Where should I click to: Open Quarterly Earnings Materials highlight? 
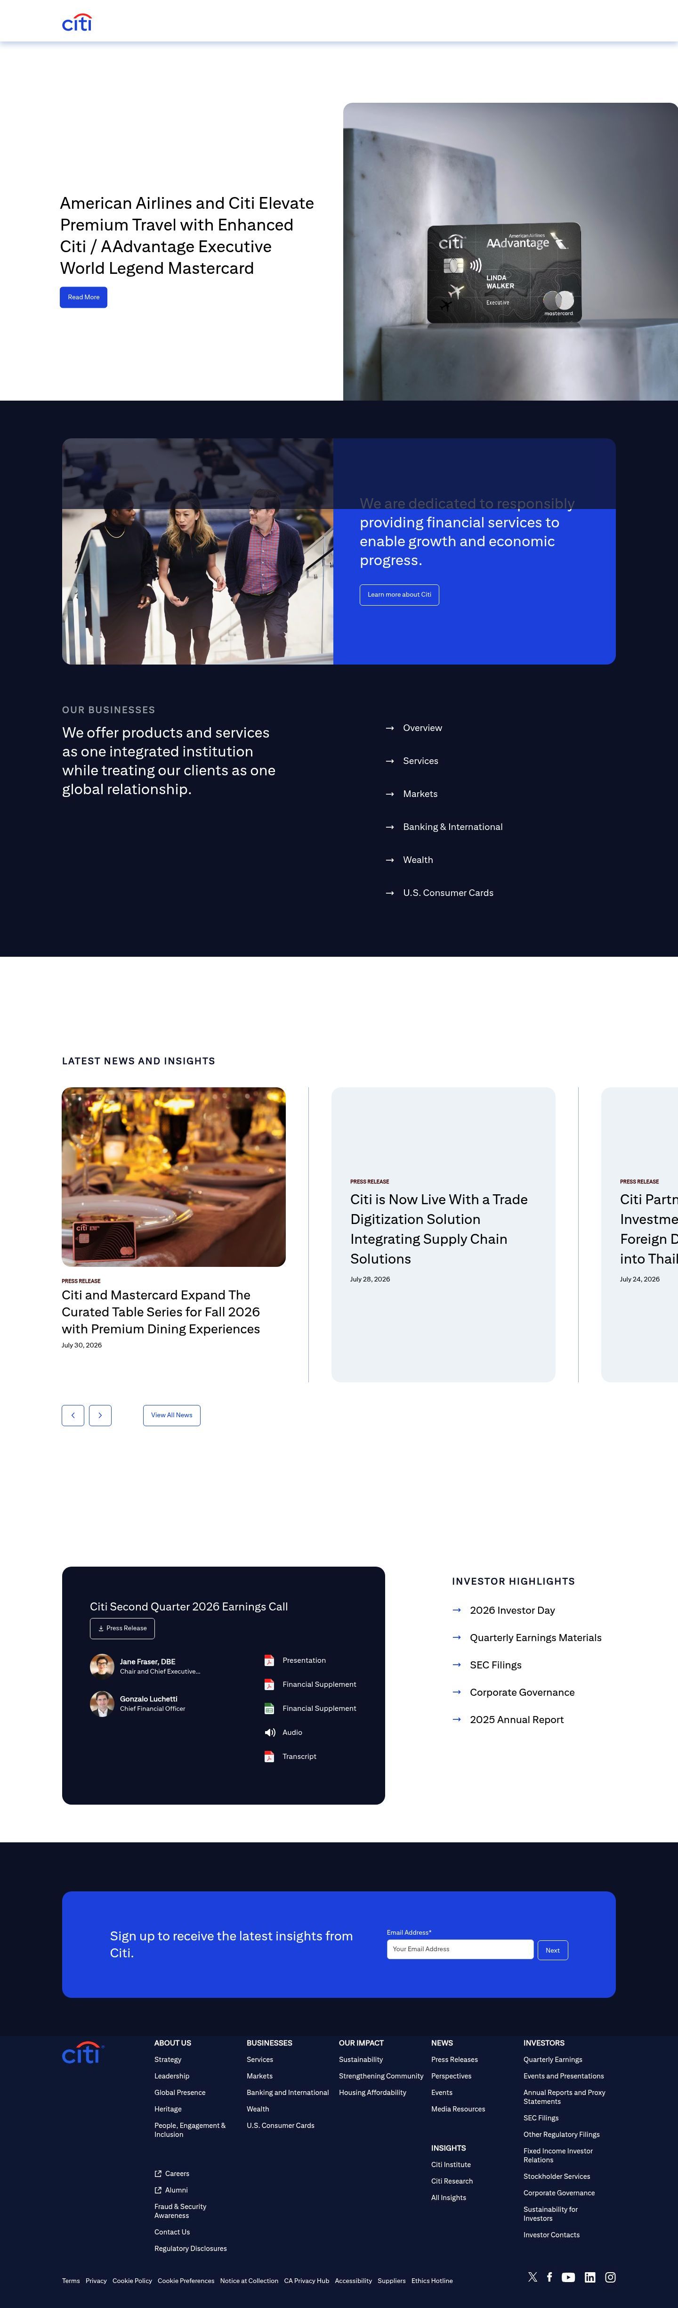[x=536, y=1638]
